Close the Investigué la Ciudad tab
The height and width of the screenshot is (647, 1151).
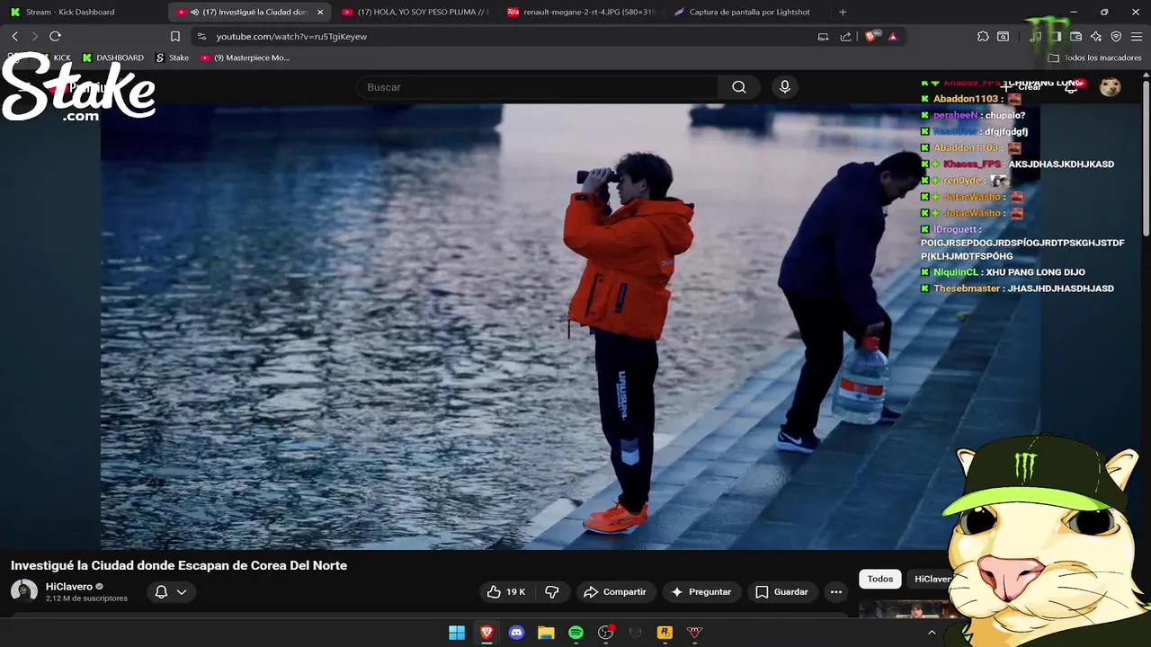coord(320,12)
